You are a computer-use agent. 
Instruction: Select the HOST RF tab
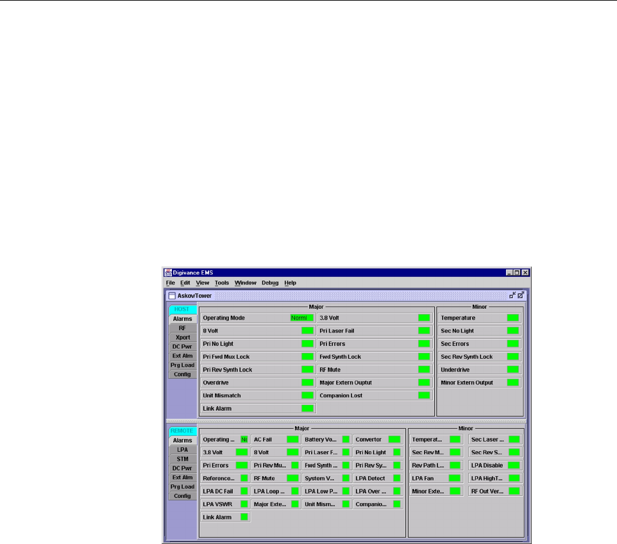183,328
